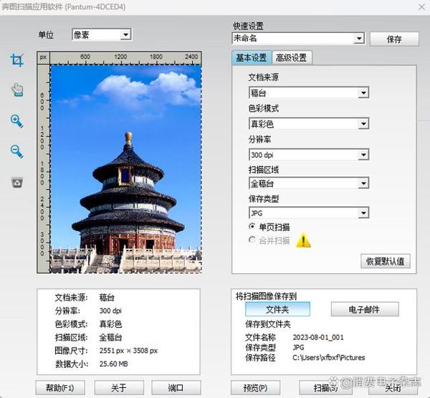Click the 保存到文件夹 label
The width and height of the screenshot is (430, 398).
[268, 324]
